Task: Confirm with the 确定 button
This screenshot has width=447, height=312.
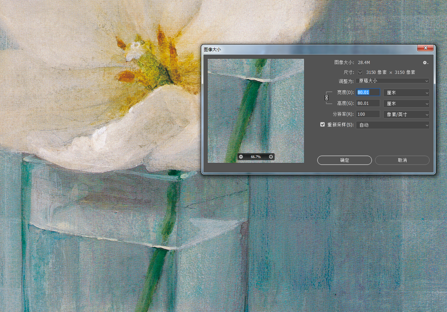Action: (x=345, y=160)
